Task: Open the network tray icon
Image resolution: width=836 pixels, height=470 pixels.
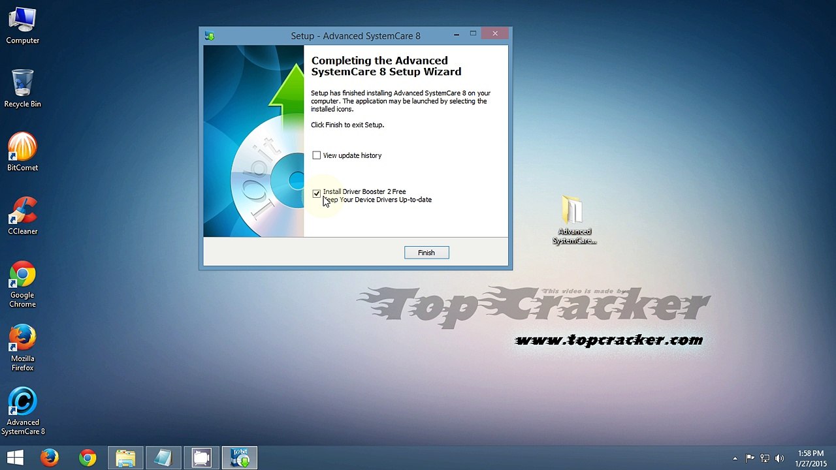Action: pos(765,458)
